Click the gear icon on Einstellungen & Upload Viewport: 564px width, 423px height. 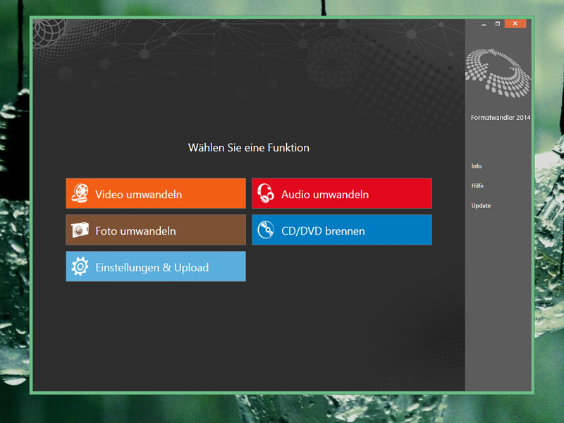(80, 267)
